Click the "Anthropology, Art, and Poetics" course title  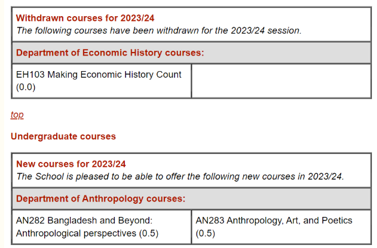288,221
